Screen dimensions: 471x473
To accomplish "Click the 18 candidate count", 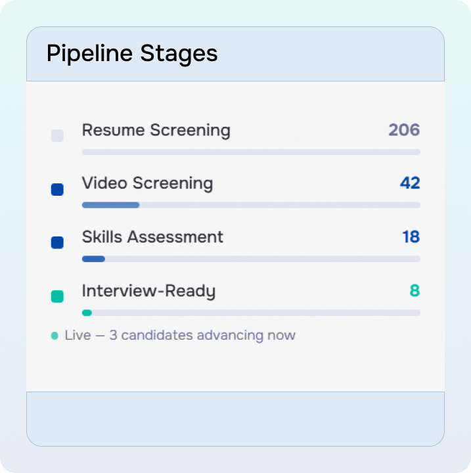I will [411, 236].
